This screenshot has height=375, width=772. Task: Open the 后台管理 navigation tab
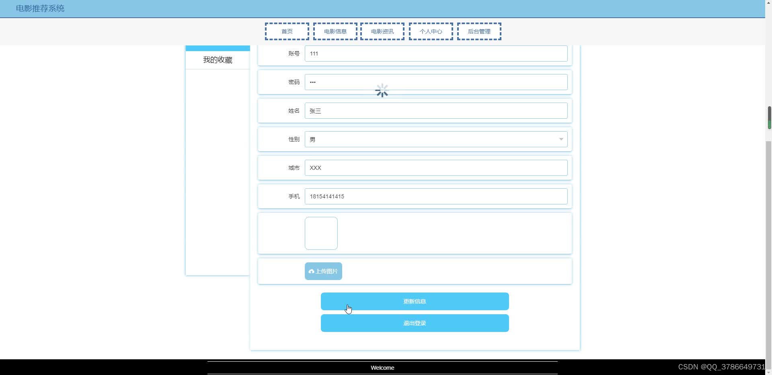pyautogui.click(x=479, y=31)
